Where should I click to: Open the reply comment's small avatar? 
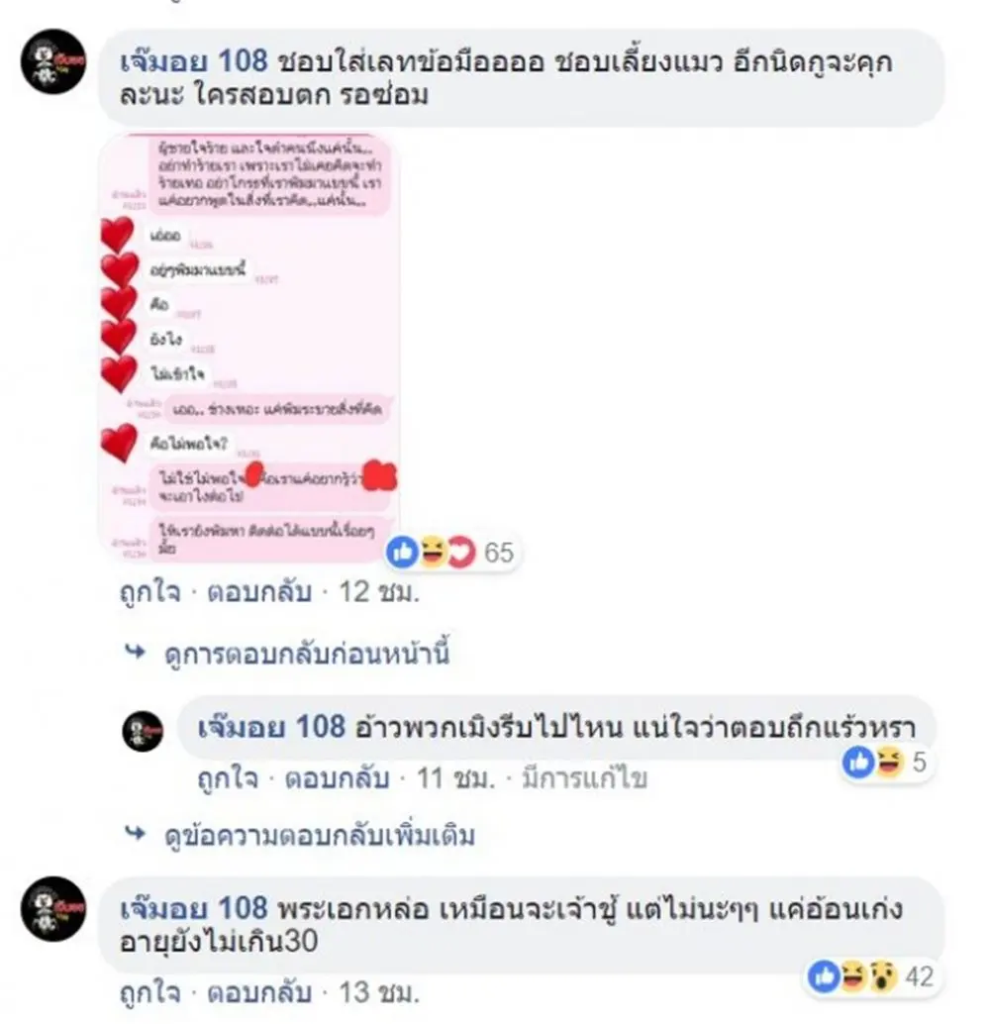click(x=143, y=731)
